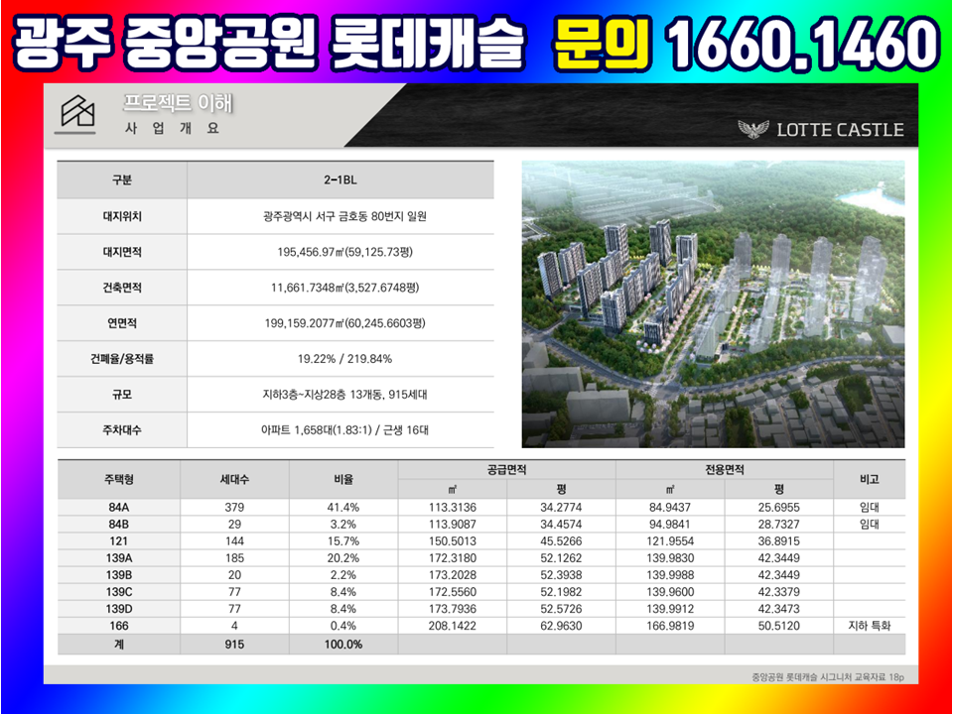Click the 52.1982 pyeong cell
This screenshot has width=953, height=714.
tap(561, 593)
